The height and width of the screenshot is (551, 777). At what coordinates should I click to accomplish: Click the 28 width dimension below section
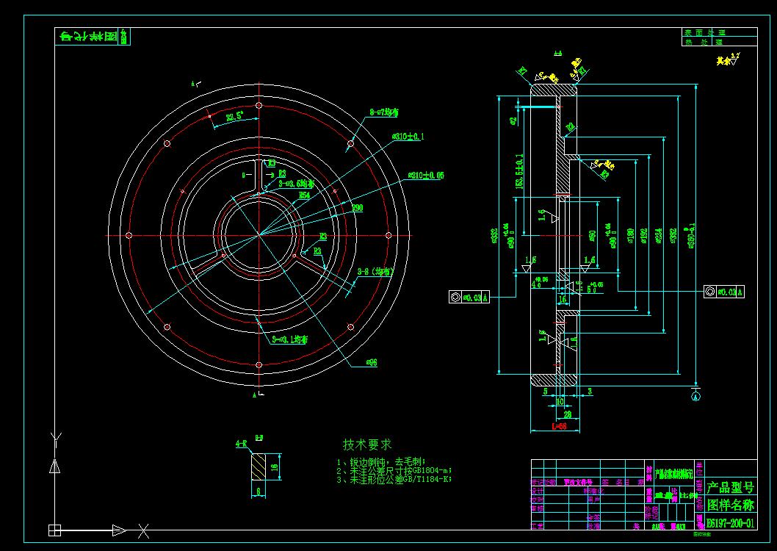[x=568, y=414]
